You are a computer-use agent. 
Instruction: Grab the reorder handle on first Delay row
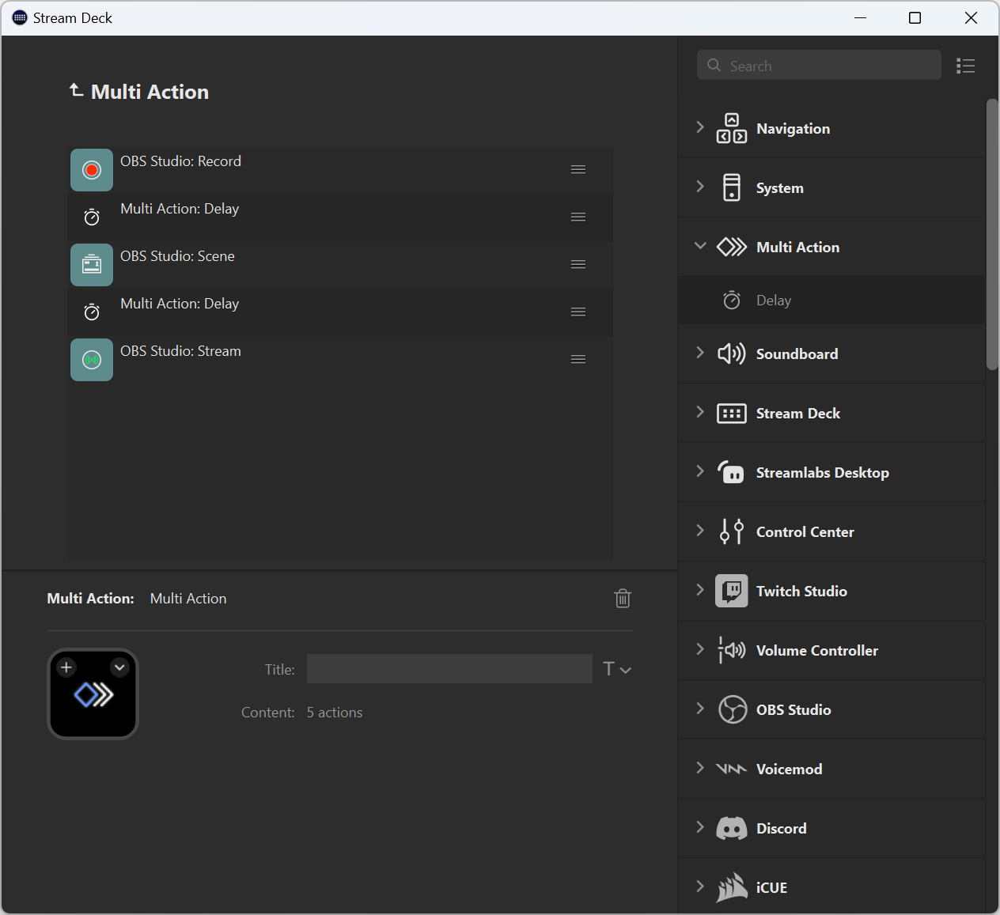click(x=578, y=217)
